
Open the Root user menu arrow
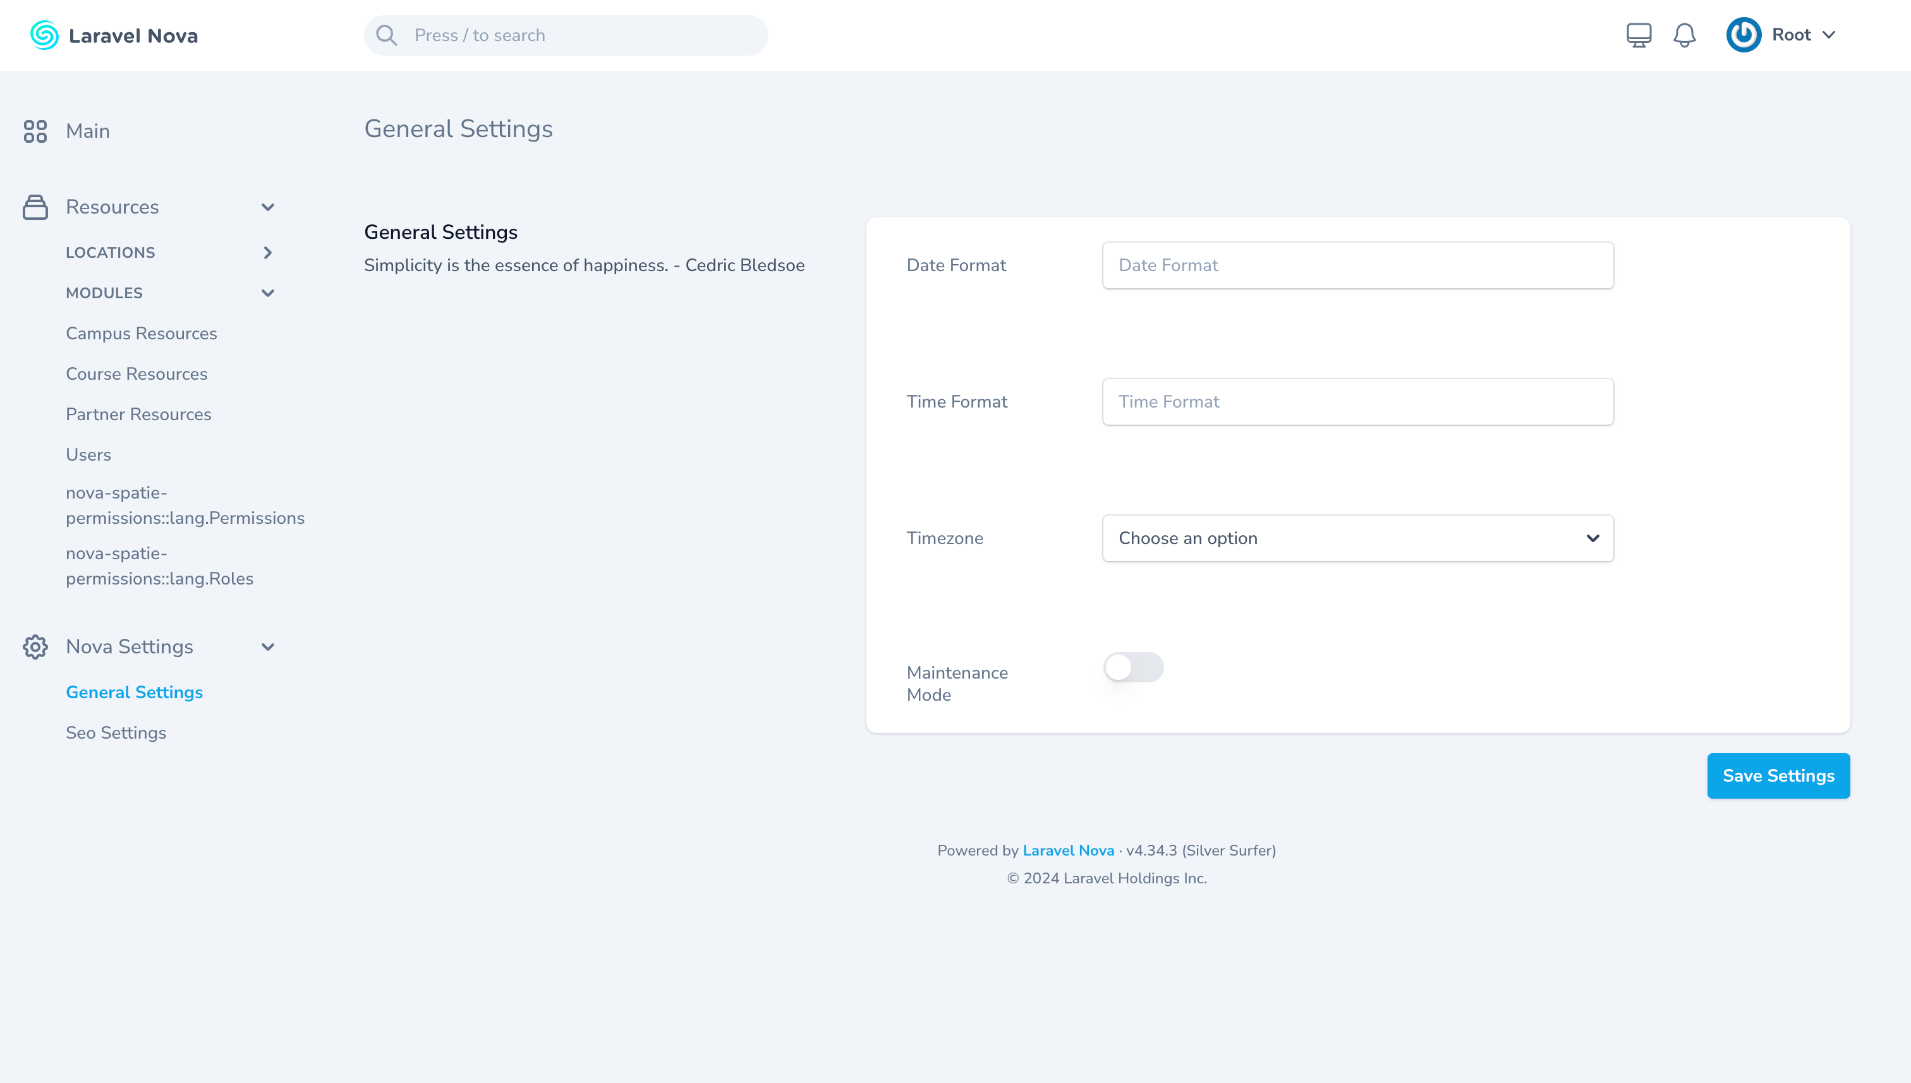[x=1829, y=35]
